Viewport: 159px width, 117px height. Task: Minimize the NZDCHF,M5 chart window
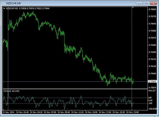pos(139,3)
